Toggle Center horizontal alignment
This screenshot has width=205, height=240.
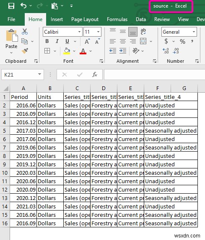click(123, 41)
